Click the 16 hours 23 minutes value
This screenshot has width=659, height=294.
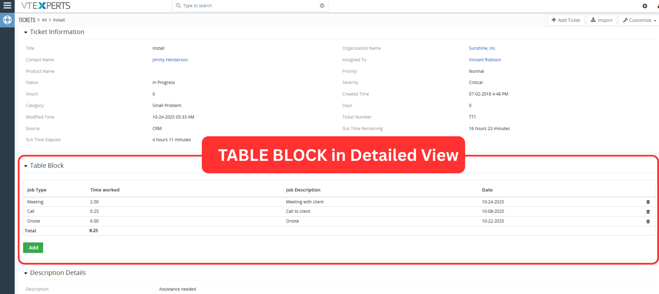coord(489,129)
